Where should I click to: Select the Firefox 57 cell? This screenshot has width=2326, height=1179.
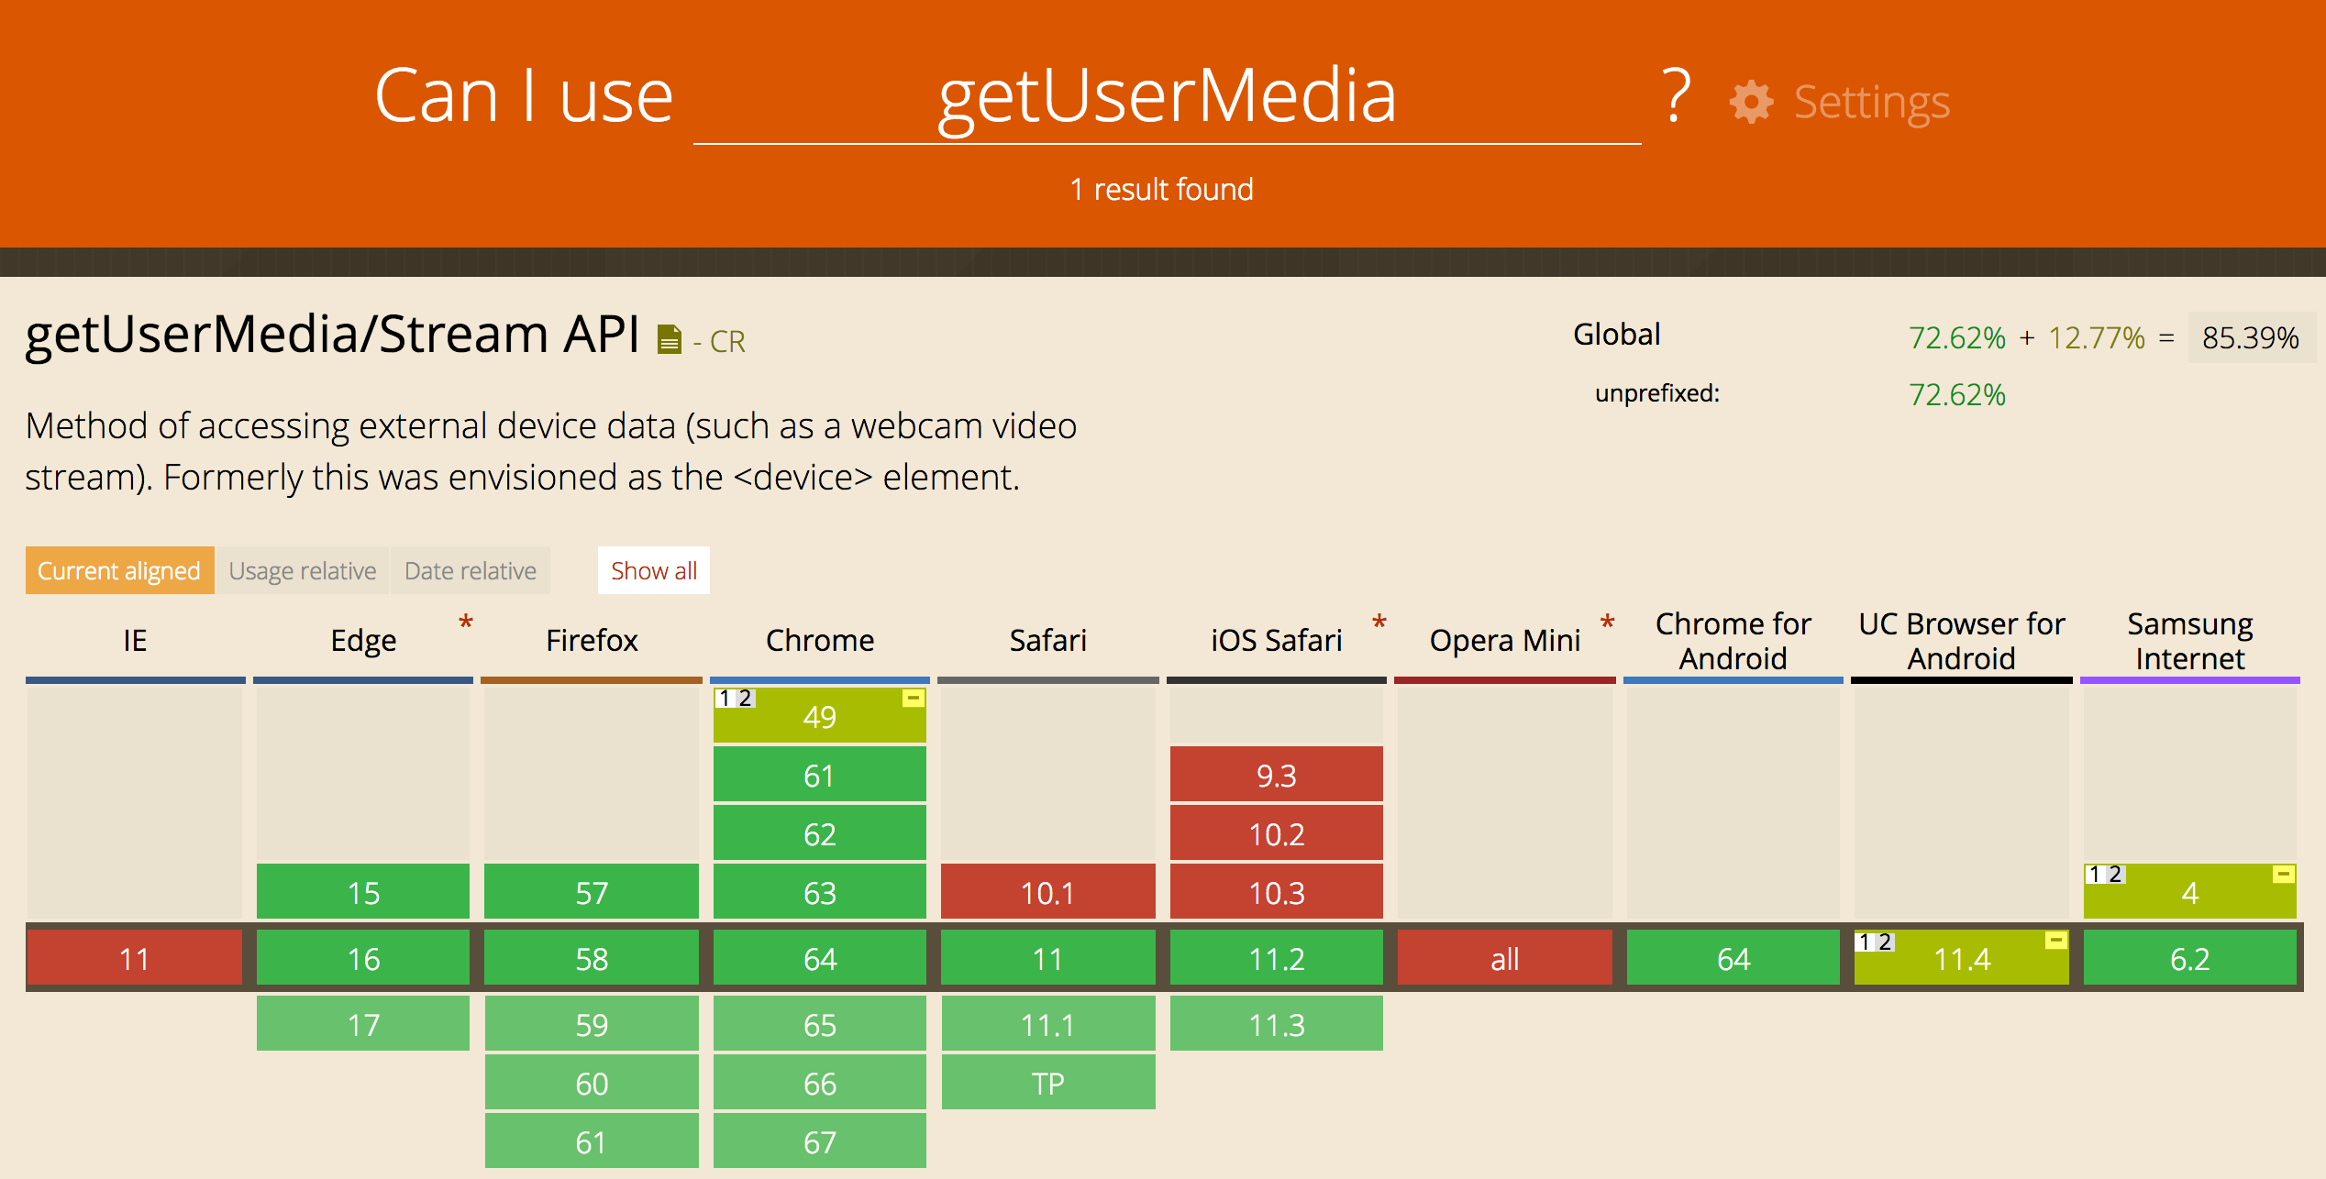click(x=592, y=892)
